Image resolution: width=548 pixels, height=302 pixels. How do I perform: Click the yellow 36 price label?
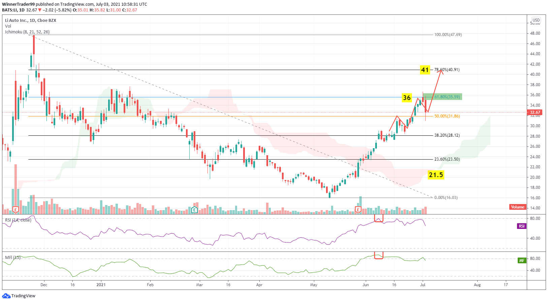pos(407,98)
